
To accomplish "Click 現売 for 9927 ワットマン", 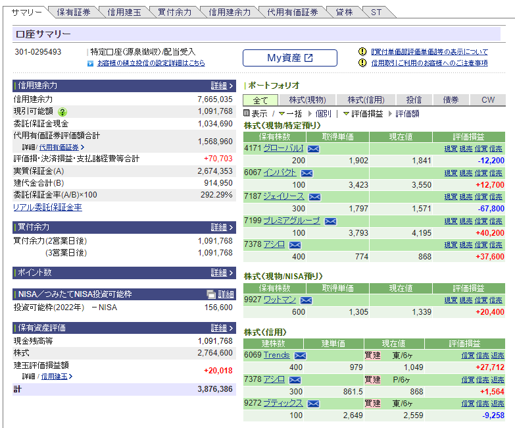I will tap(466, 300).
